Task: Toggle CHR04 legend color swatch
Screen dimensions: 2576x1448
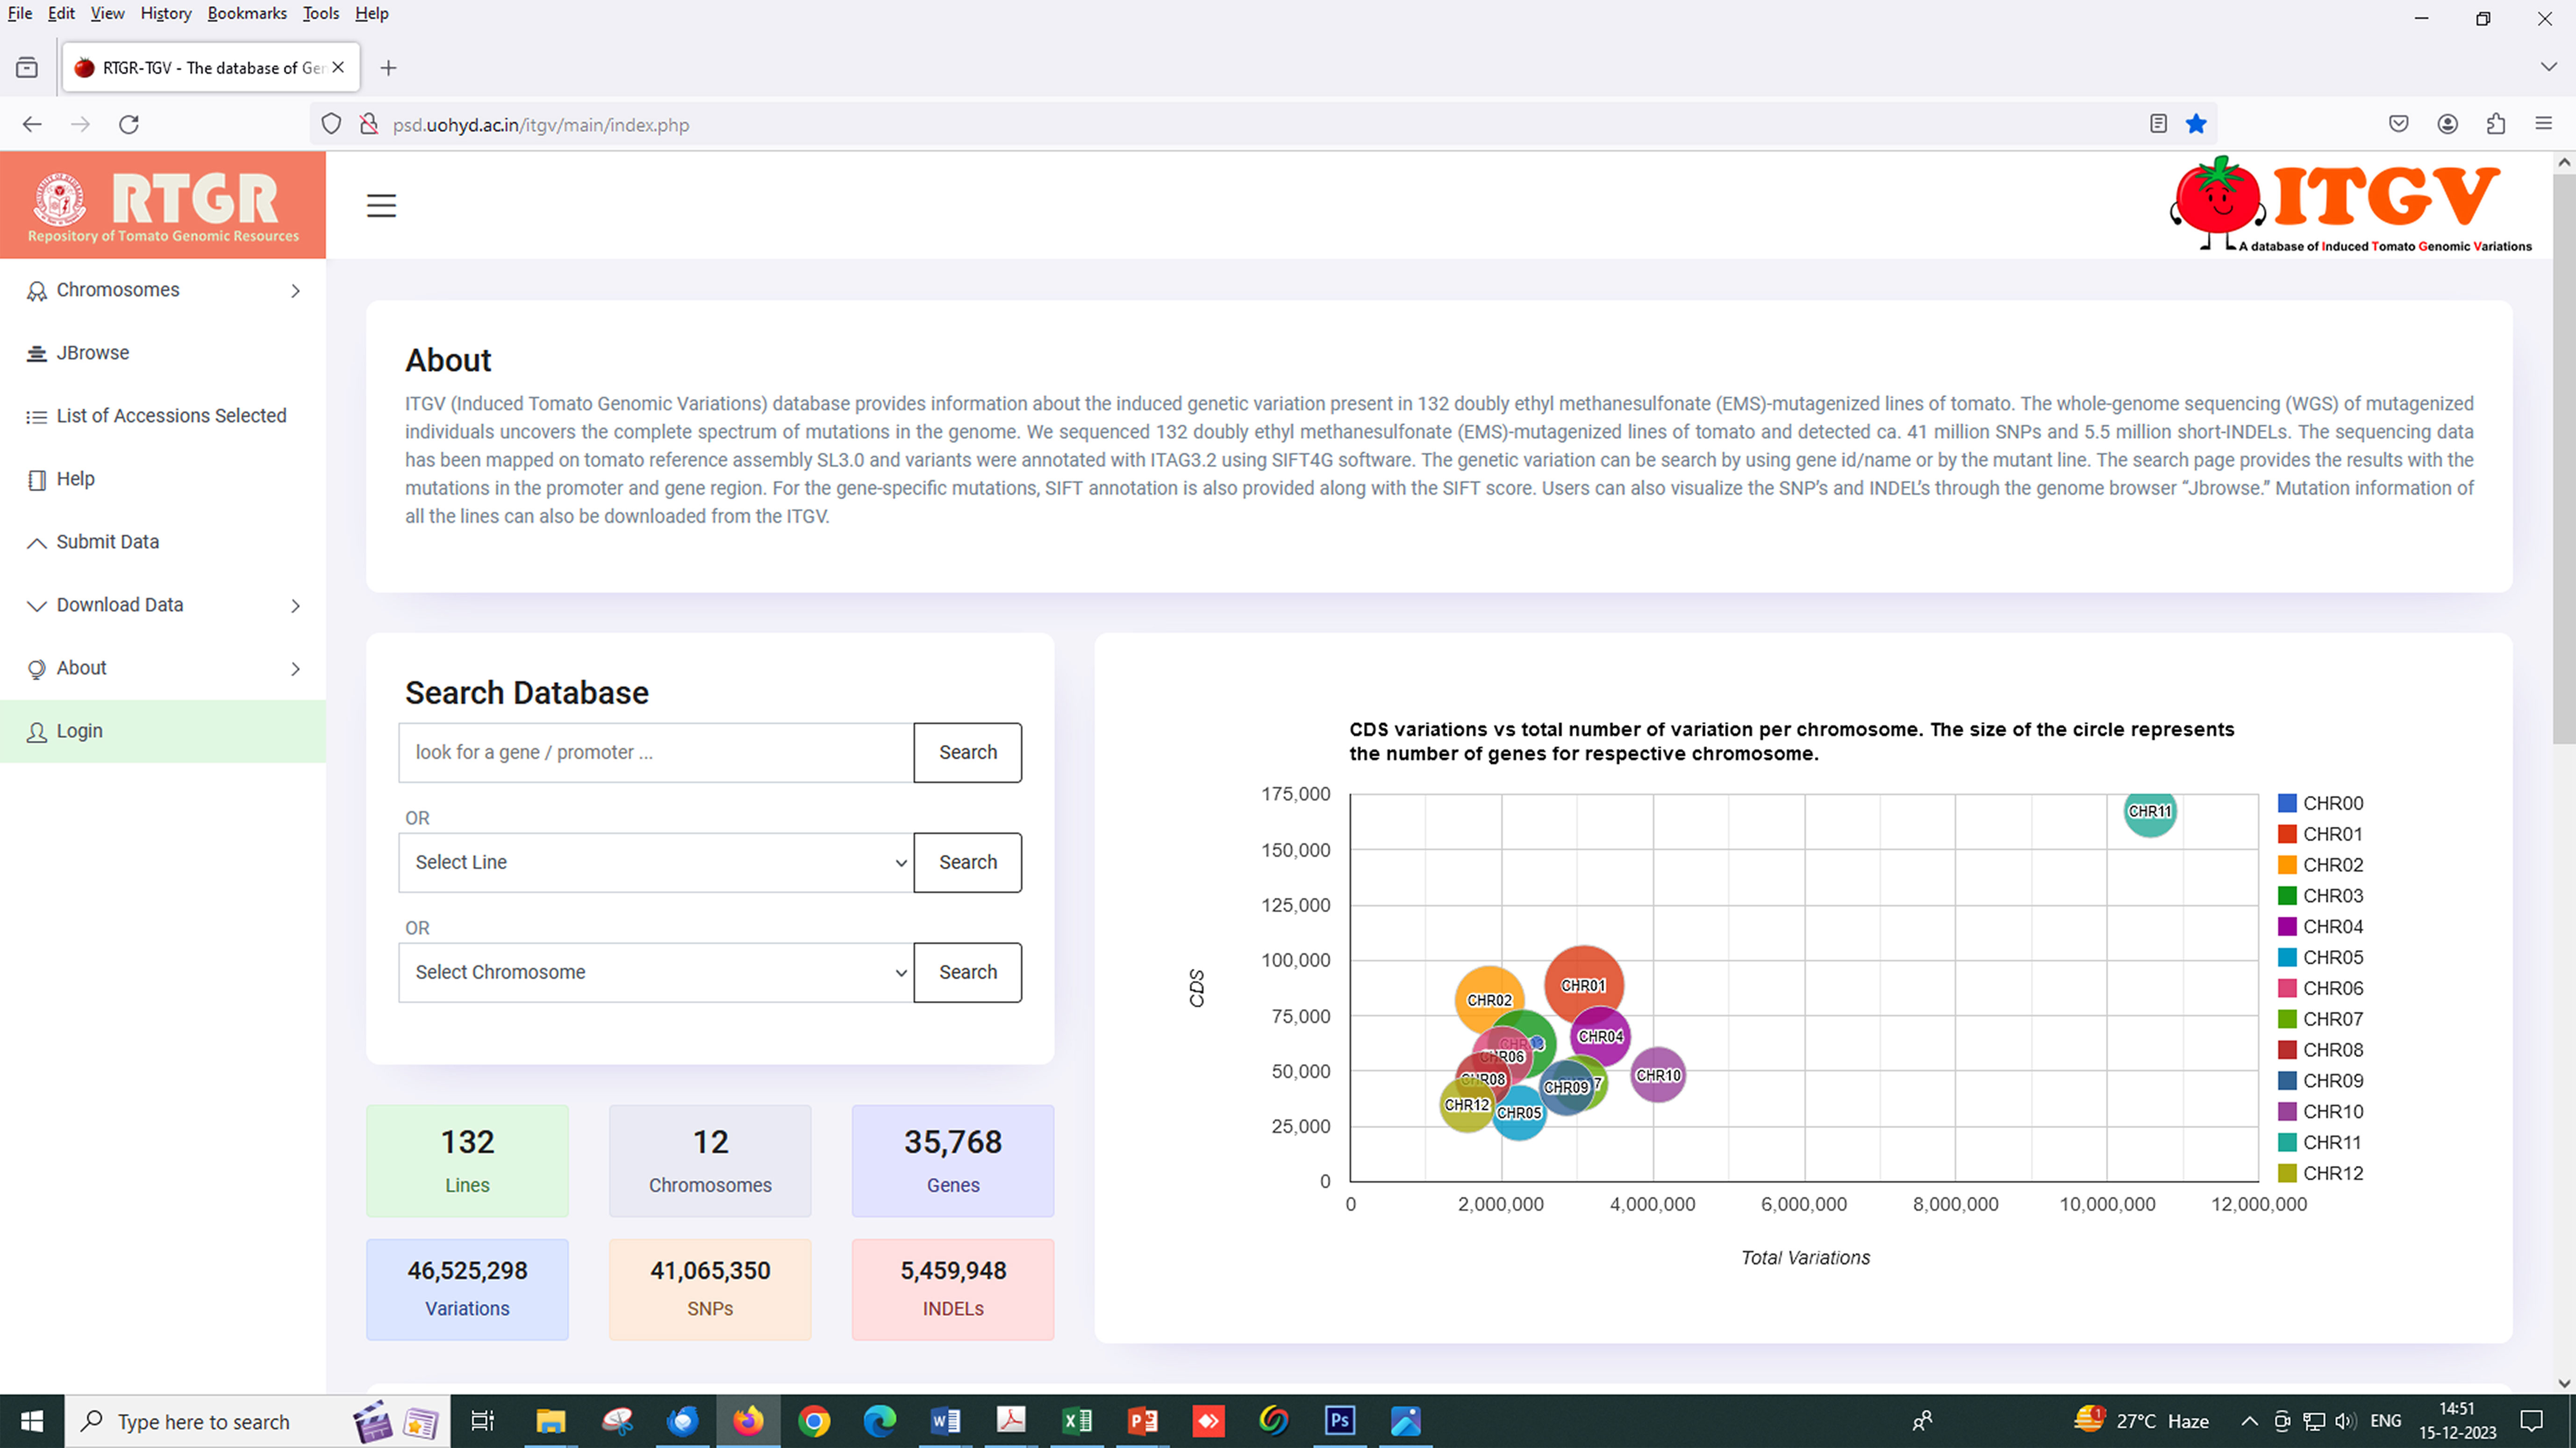Action: 2287,926
